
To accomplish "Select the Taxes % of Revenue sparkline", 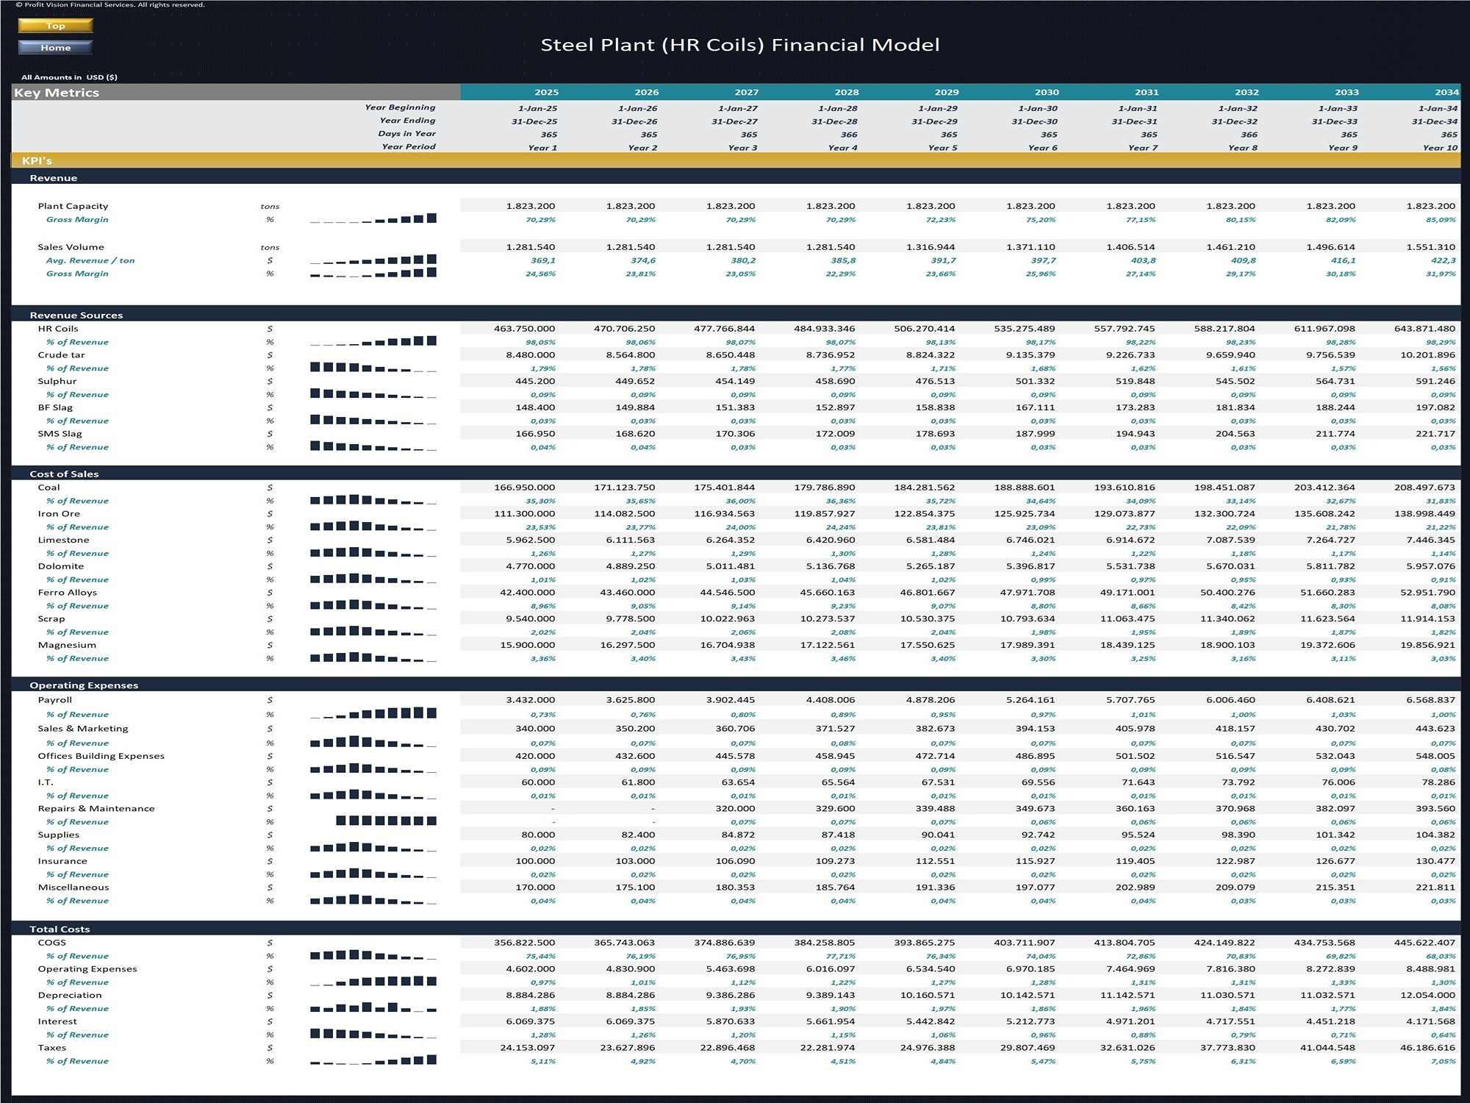I will pos(373,1061).
